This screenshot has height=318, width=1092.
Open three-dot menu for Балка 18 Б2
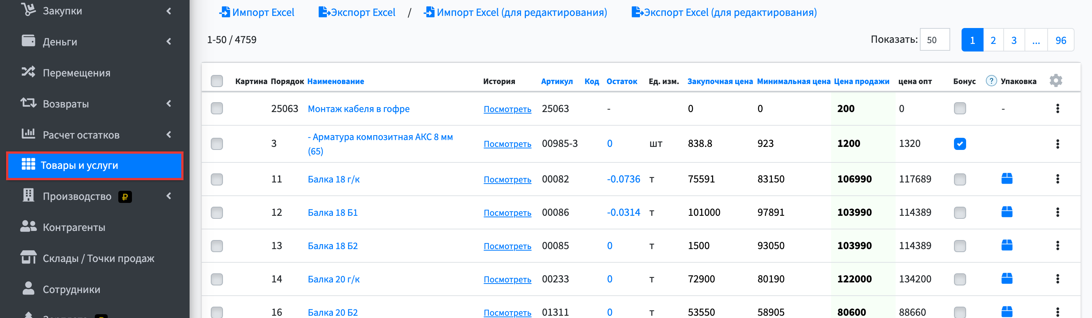click(x=1057, y=246)
